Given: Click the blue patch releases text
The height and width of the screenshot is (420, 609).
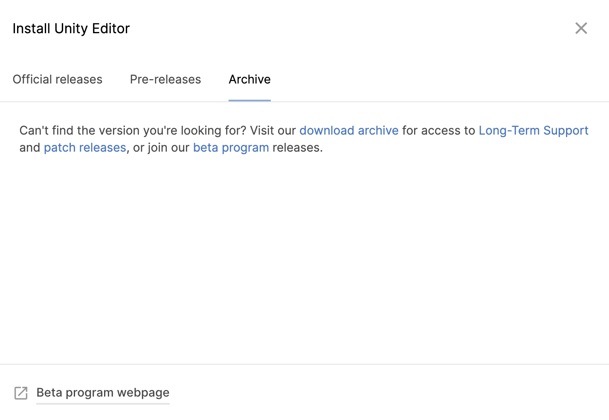Looking at the screenshot, I should coord(85,147).
